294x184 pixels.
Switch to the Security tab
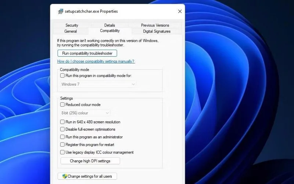click(x=72, y=25)
